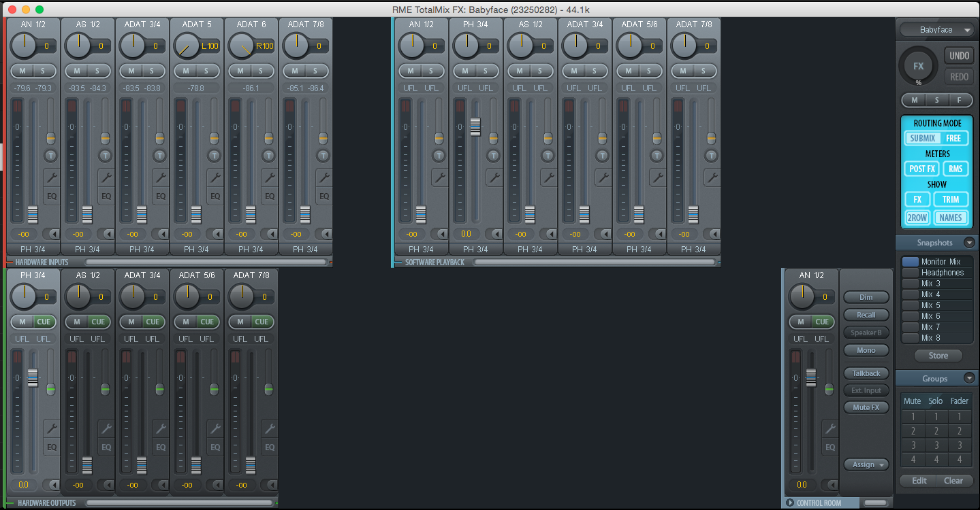980x510 pixels.
Task: Enable CUE on Hardware Outputs AS 1/2
Action: 99,322
